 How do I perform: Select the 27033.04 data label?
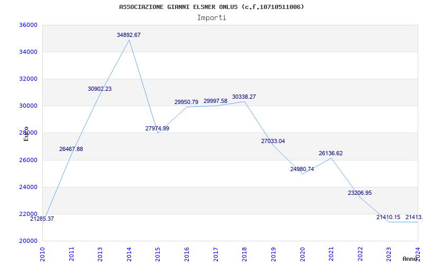(273, 141)
